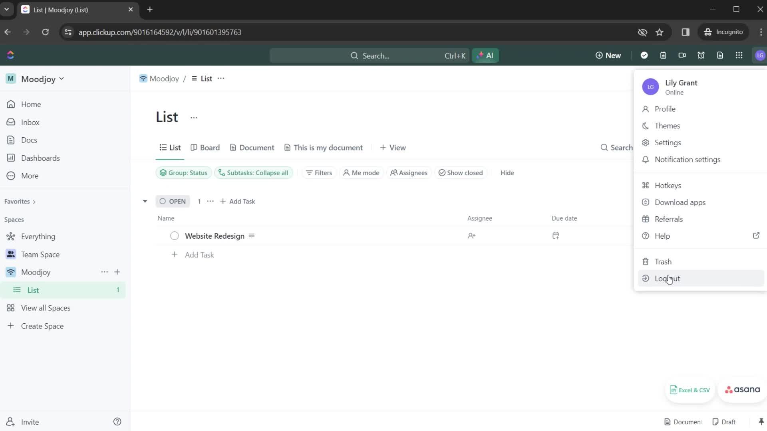This screenshot has width=767, height=431.
Task: Toggle Show closed tasks visibility
Action: [461, 172]
